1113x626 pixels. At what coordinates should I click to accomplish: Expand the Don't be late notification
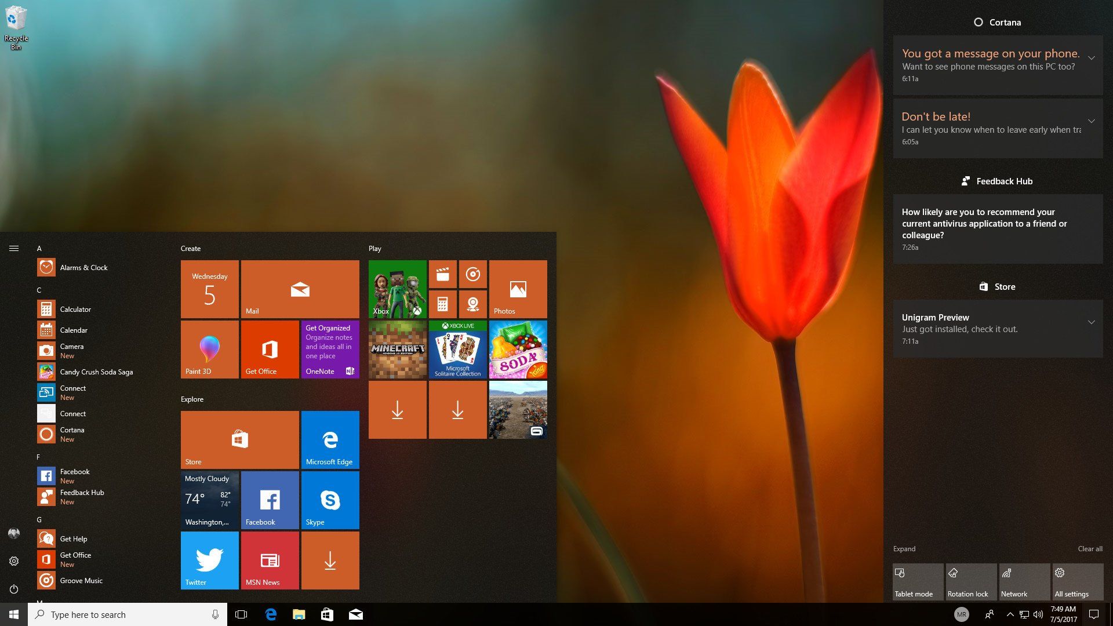1091,121
